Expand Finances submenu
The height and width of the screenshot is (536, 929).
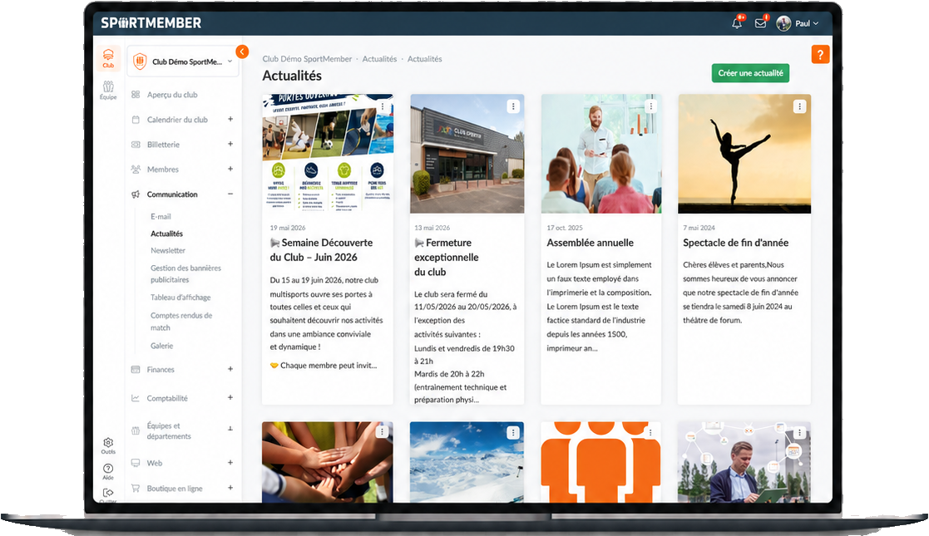230,369
